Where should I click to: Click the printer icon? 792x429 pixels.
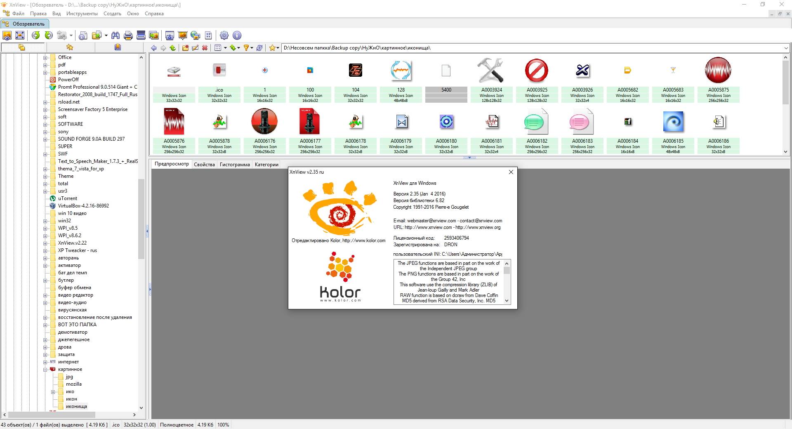(128, 35)
